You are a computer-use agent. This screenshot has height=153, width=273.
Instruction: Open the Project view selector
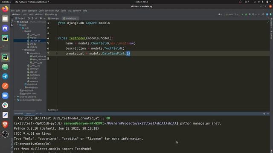[20, 18]
